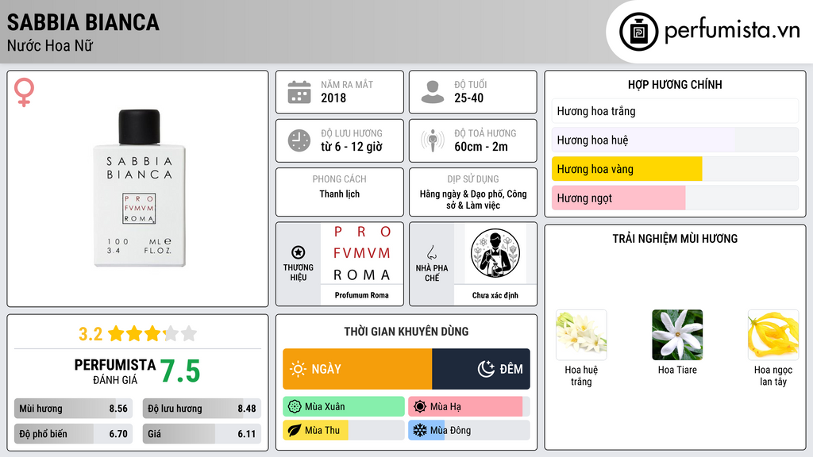Click the flower icon for Mùa Xuân
This screenshot has height=457, width=813.
295,407
